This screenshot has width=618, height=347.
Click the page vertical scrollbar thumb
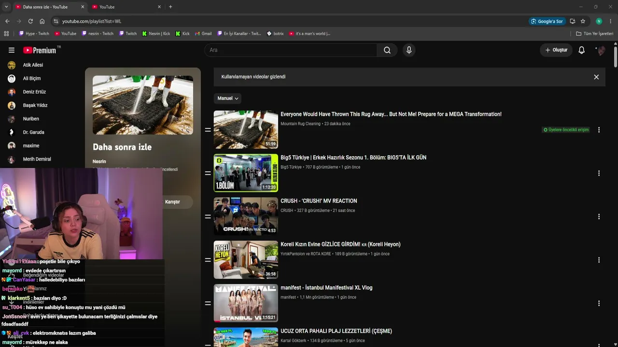[616, 57]
